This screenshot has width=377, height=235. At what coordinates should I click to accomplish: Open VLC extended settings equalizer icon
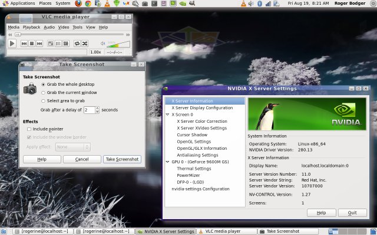[66, 43]
